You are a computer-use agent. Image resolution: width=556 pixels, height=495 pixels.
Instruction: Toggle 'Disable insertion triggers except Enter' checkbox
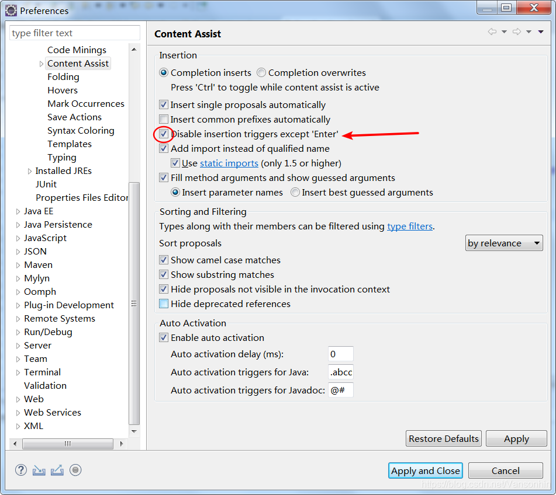pos(164,134)
